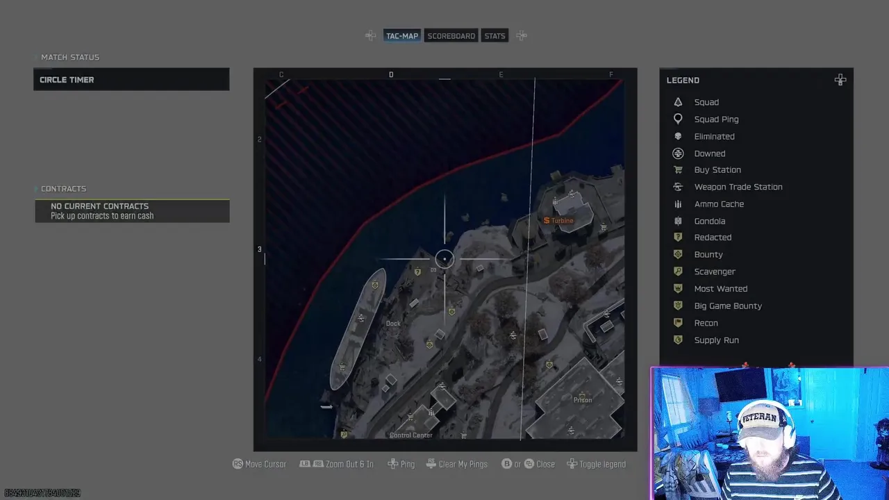Click the Weapon Trade Station legend icon
This screenshot has width=889, height=500.
coord(678,187)
